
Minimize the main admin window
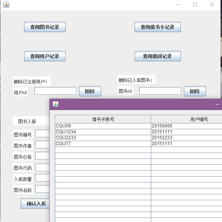[x=178, y=4]
